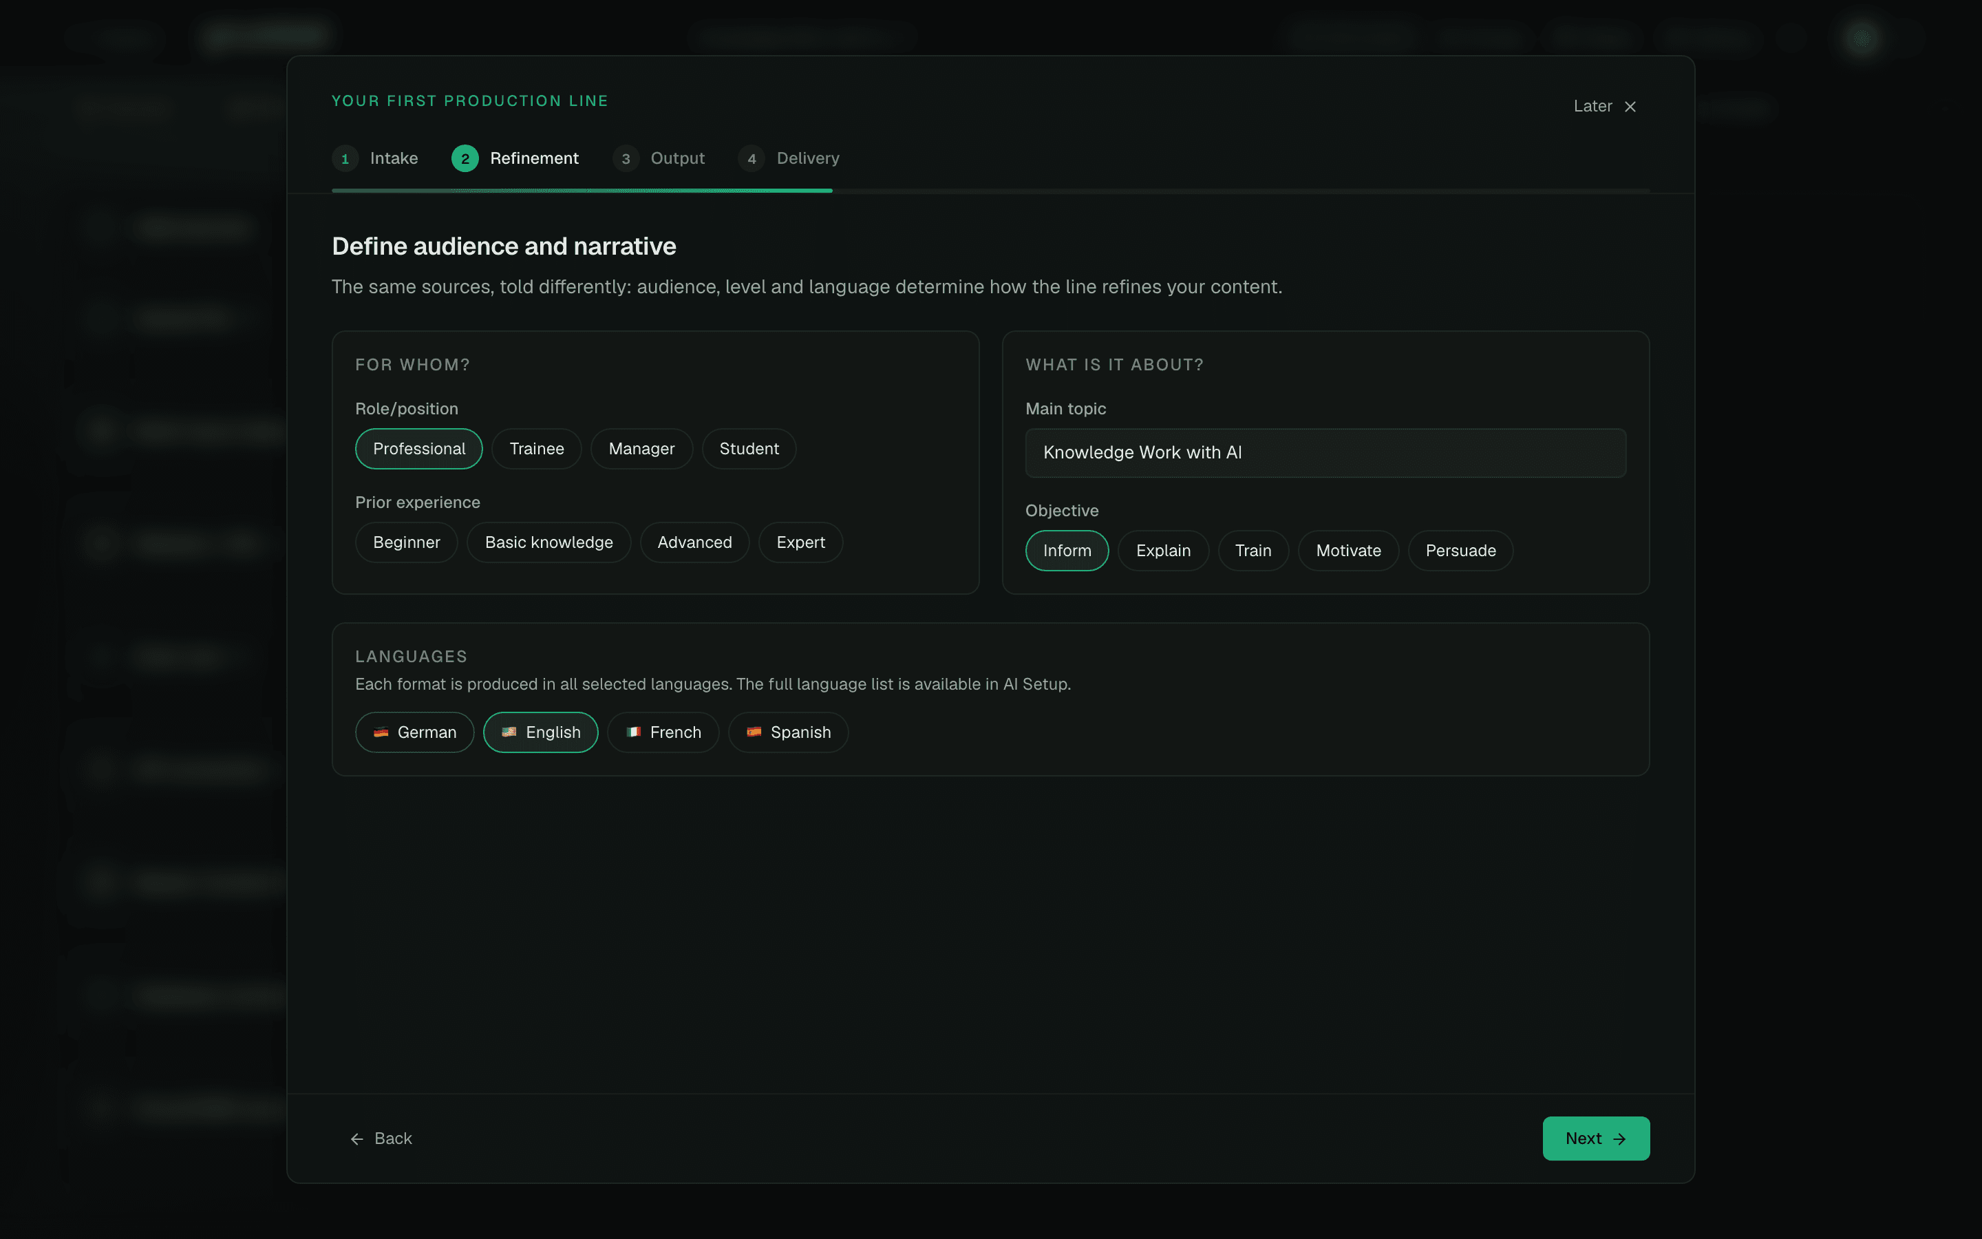Viewport: 1982px width, 1239px height.
Task: Click the step progress bar
Action: pyautogui.click(x=990, y=191)
